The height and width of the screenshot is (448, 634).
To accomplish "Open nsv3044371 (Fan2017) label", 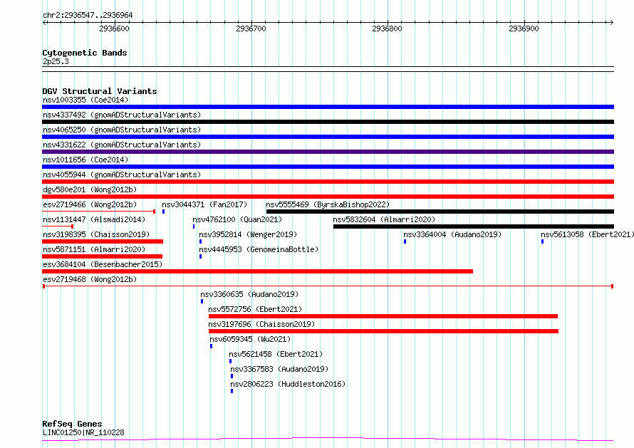I will [204, 204].
